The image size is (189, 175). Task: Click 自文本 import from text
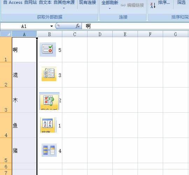point(45,2)
